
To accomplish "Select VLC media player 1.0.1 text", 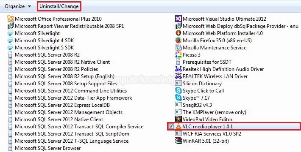I will click(208, 127).
